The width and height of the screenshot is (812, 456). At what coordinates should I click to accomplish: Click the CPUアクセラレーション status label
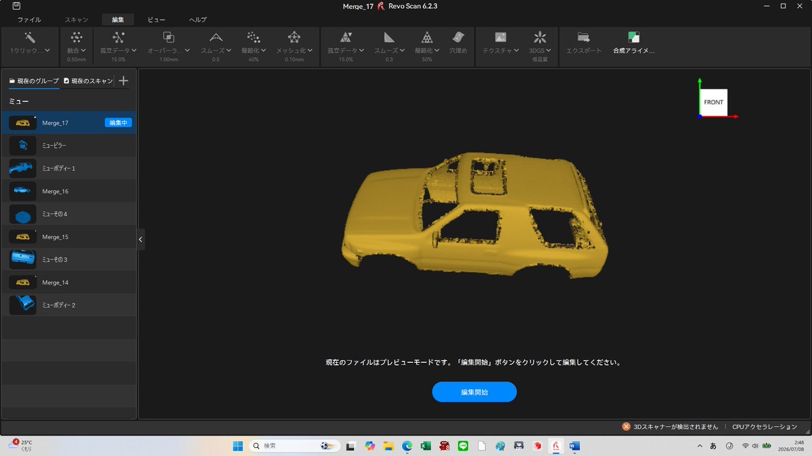(765, 427)
